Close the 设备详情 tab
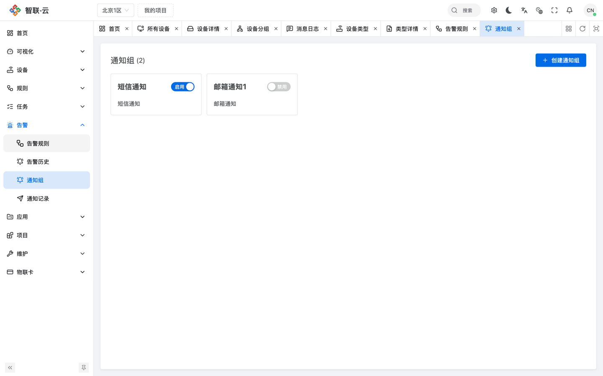 (x=226, y=29)
